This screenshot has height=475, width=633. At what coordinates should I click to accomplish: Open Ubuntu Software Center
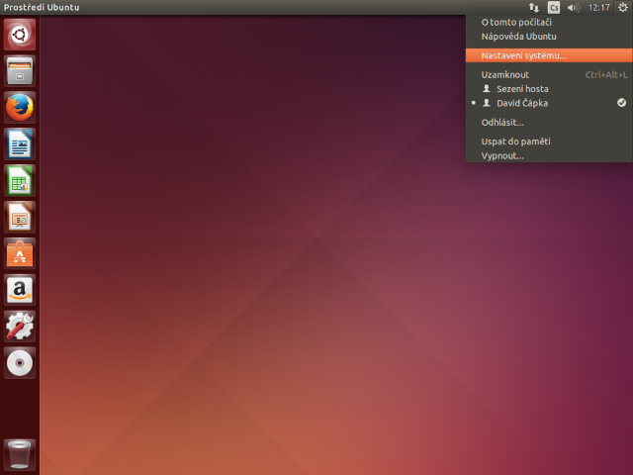click(20, 253)
